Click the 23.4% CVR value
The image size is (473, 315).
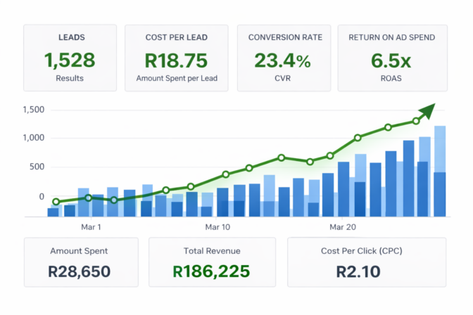coord(282,60)
